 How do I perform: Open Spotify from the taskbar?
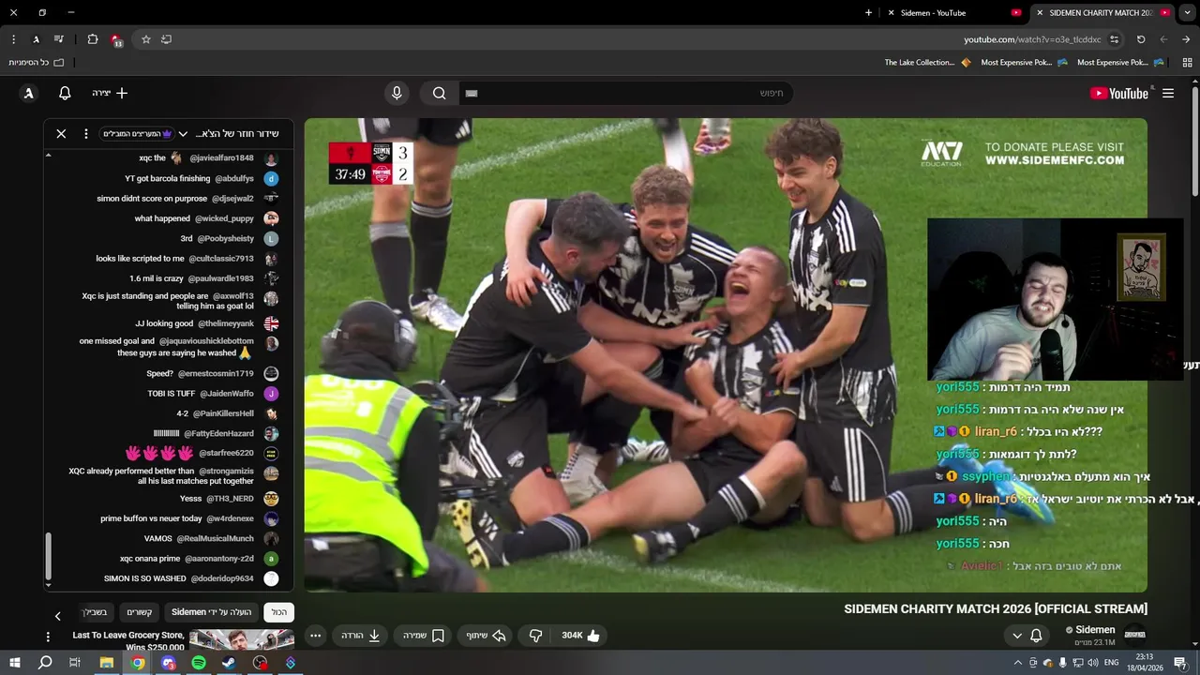(x=199, y=663)
